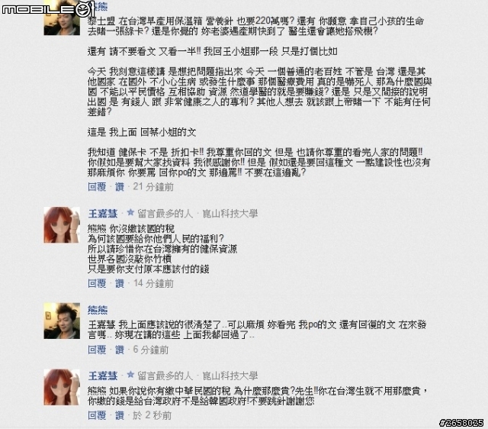Open 王嘉慧's profile name on 14-minute comment
The height and width of the screenshot is (429, 488).
click(x=103, y=214)
